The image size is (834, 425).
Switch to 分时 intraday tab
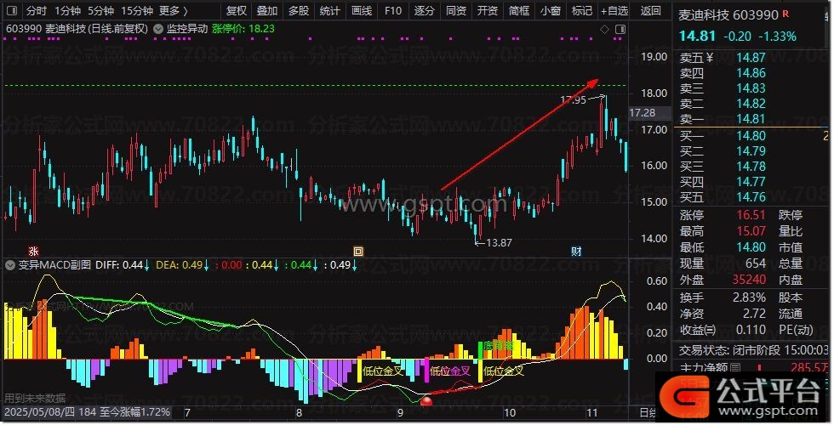click(x=36, y=11)
